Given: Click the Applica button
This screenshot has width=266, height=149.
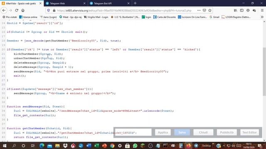Looking at the screenshot, I should [x=163, y=132].
